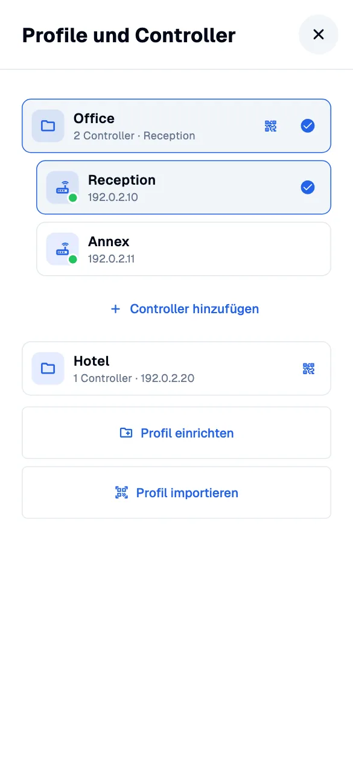Viewport: 353px width, 764px height.
Task: Click the Hotel subtitle 1 Controller text
Action: [103, 378]
